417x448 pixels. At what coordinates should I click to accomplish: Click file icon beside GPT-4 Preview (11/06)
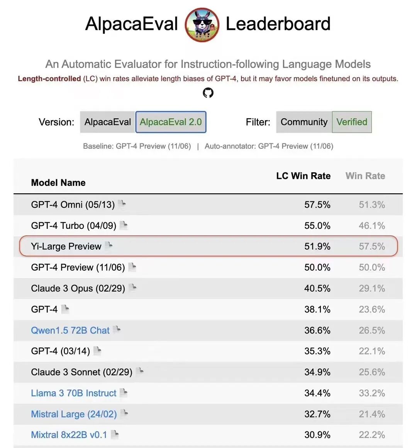click(x=132, y=267)
